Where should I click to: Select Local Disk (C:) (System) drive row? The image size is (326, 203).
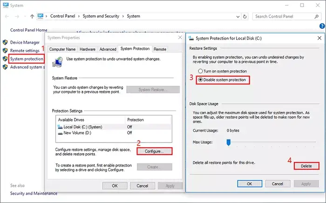114,127
